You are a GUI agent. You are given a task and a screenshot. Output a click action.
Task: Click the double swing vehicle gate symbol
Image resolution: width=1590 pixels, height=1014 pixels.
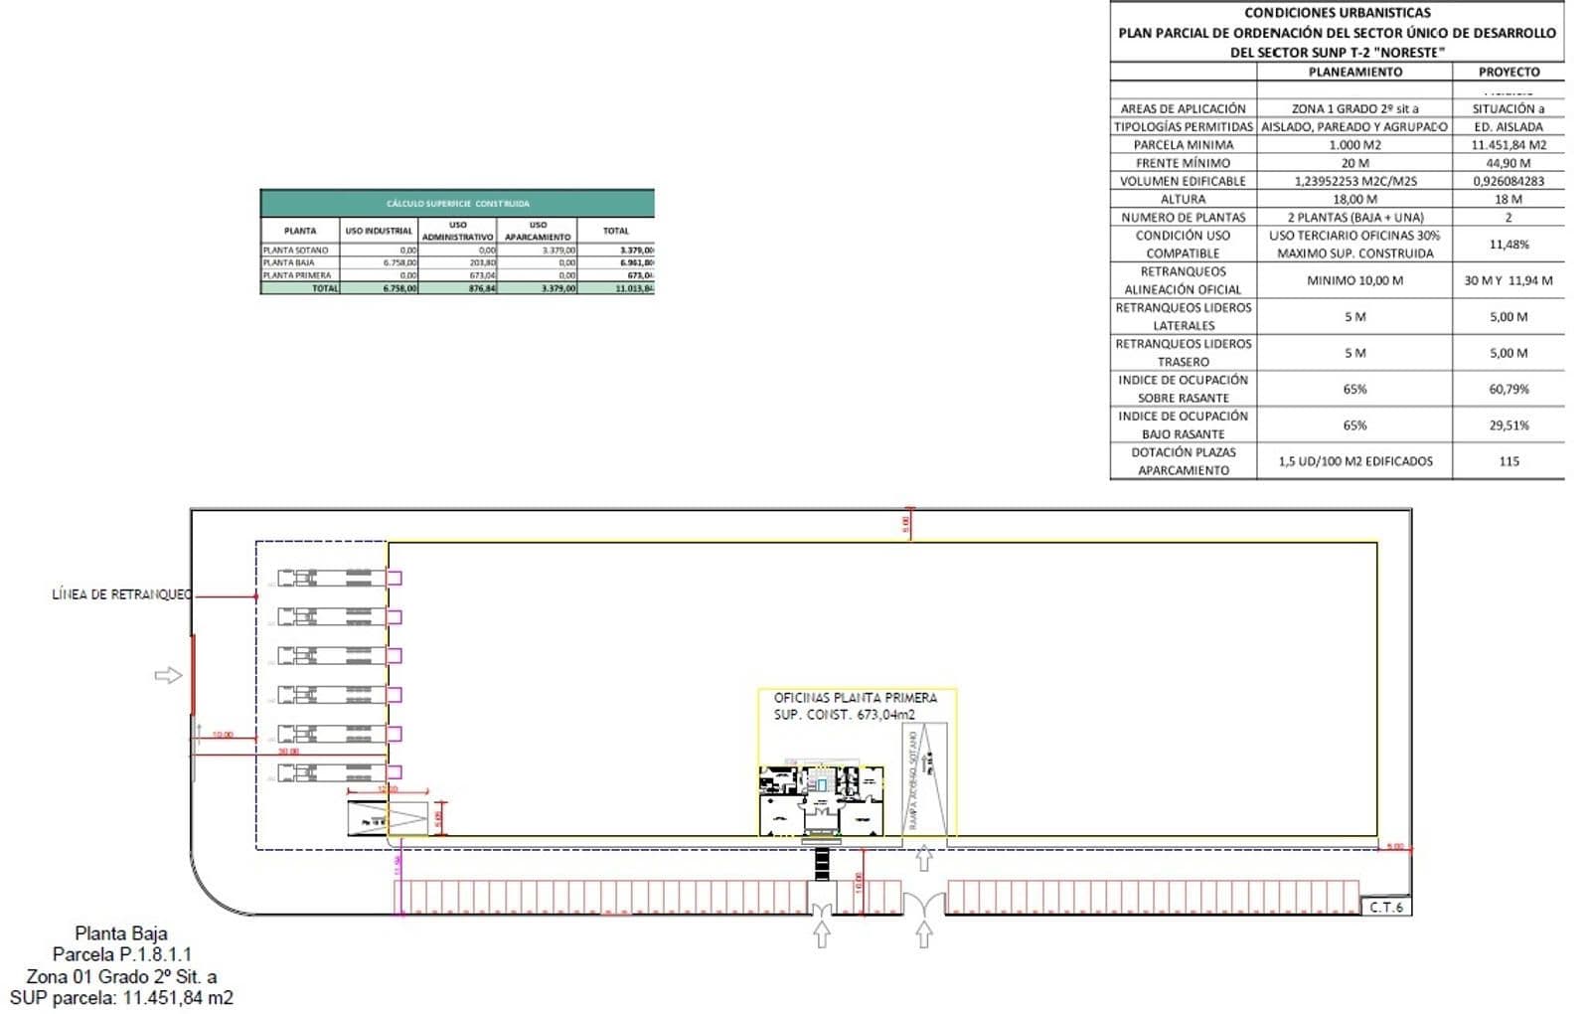(x=924, y=904)
